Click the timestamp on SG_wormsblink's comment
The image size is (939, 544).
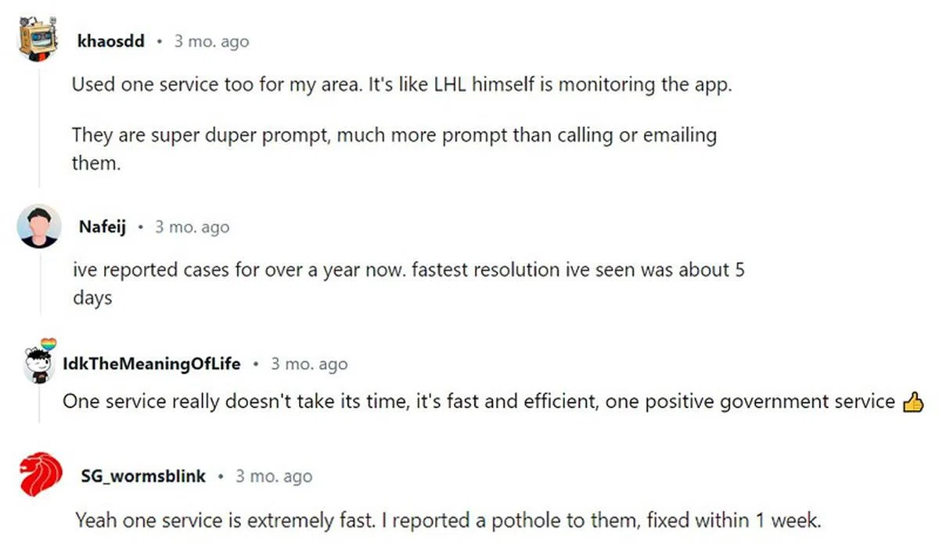click(x=273, y=476)
